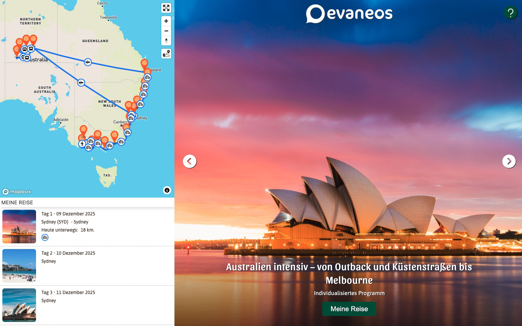Image resolution: width=522 pixels, height=326 pixels.
Task: Zoom in on the map
Action: [x=166, y=21]
